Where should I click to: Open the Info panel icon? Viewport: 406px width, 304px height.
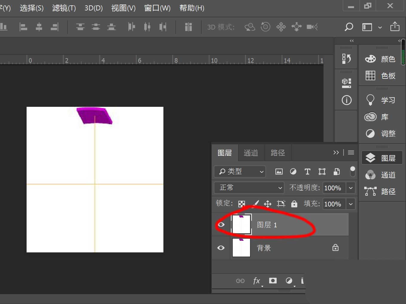(347, 100)
